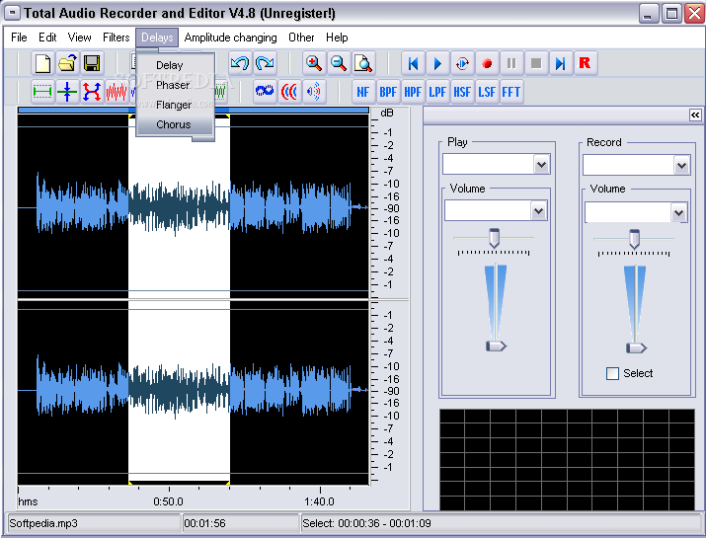Open the File menu

[x=19, y=38]
